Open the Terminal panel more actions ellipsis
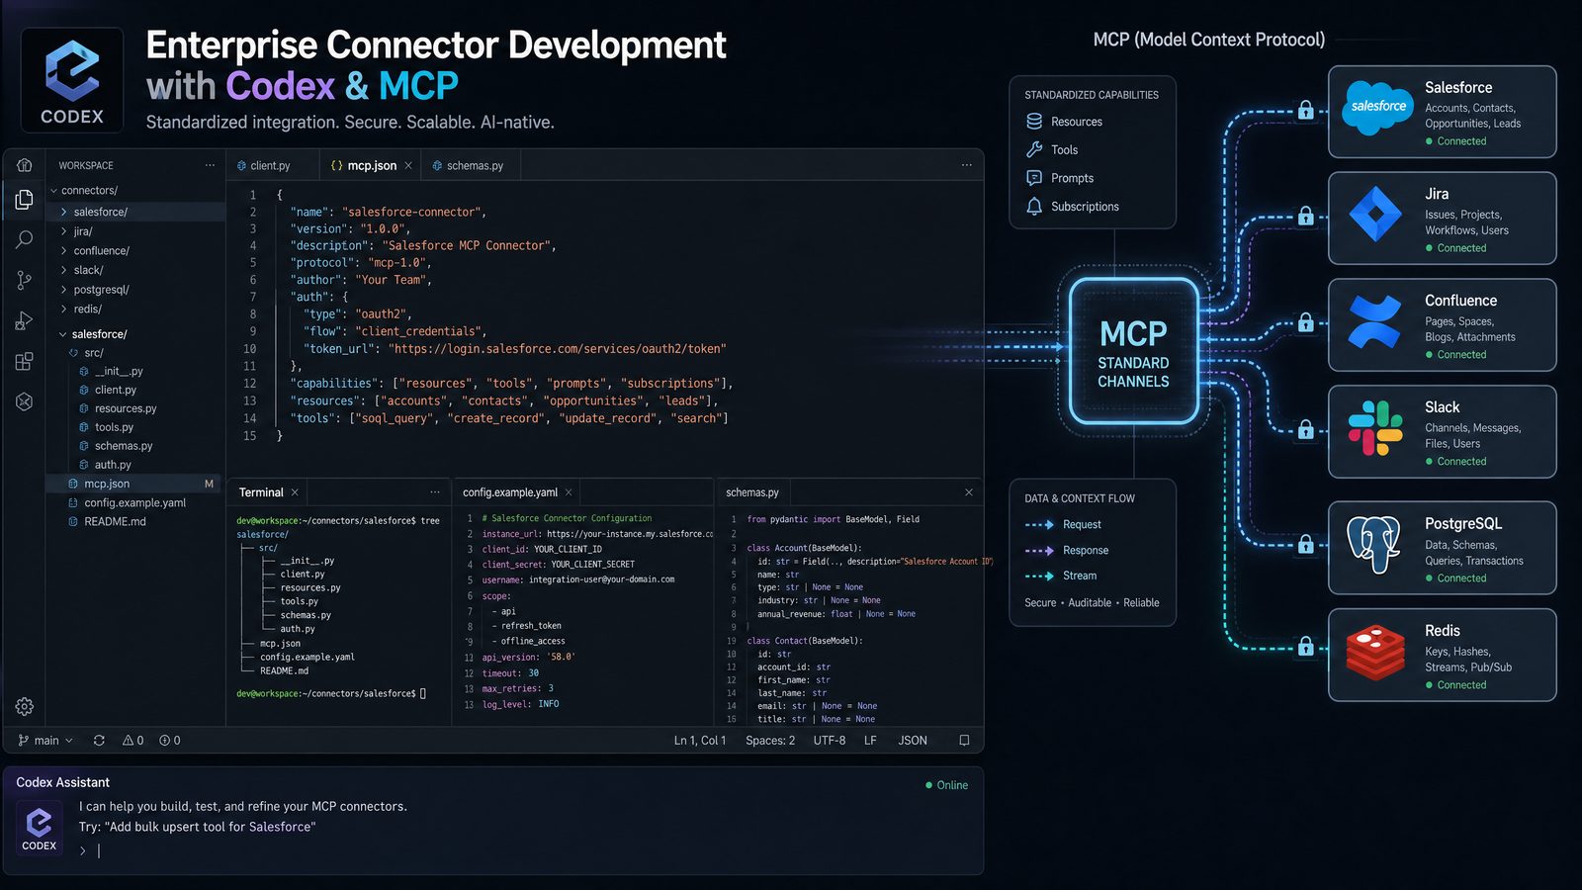The width and height of the screenshot is (1582, 890). coord(435,492)
